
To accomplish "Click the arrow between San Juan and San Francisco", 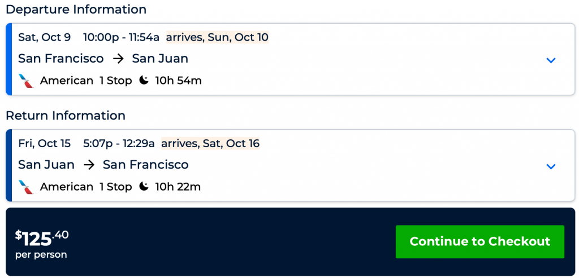I will pos(89,165).
